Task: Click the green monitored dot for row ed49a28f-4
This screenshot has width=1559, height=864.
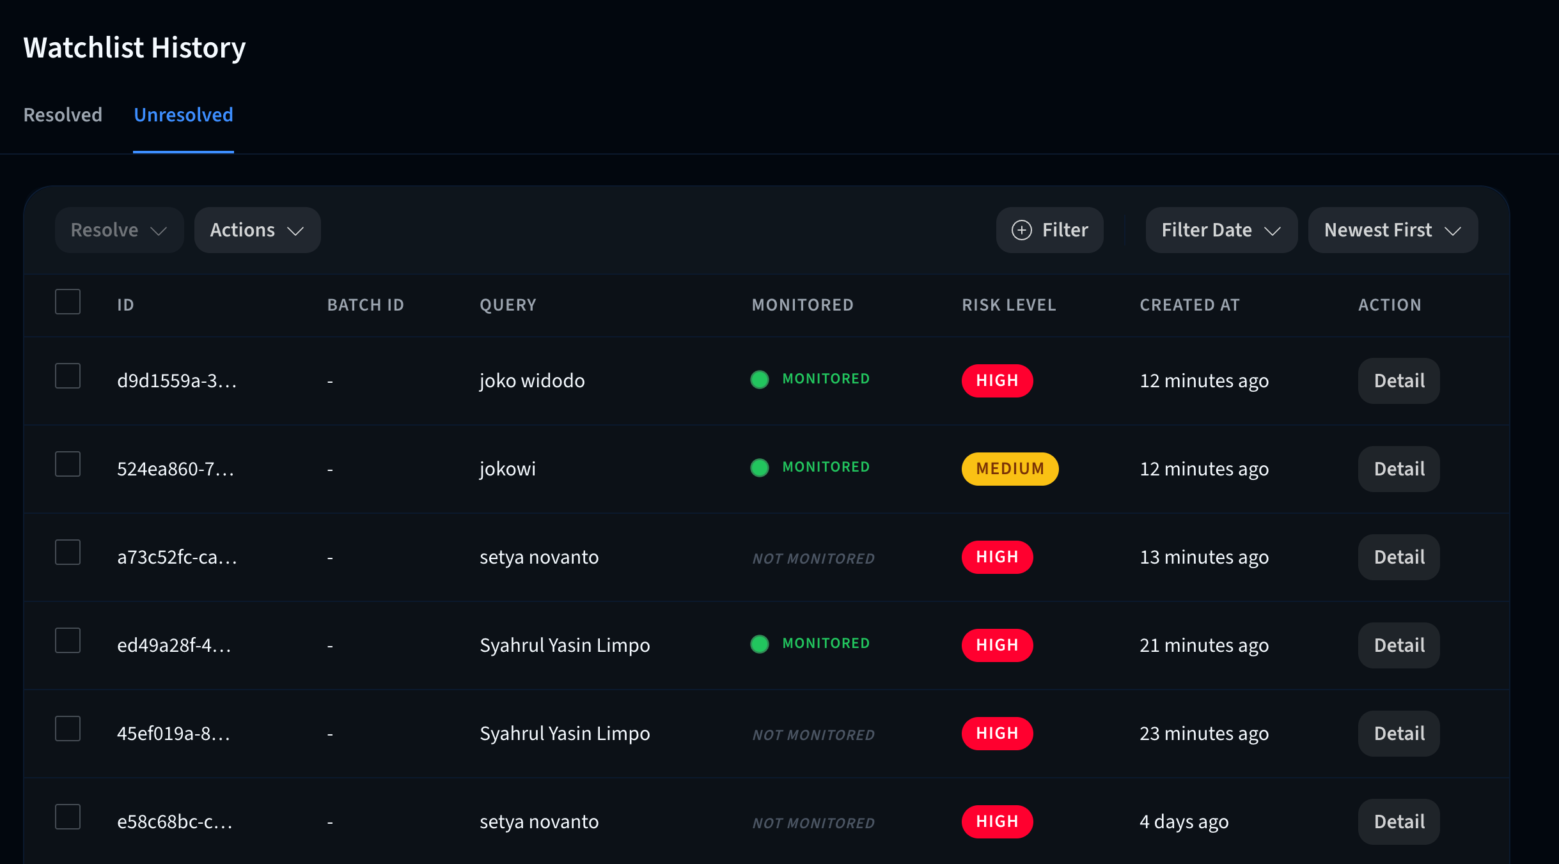Action: pos(759,644)
